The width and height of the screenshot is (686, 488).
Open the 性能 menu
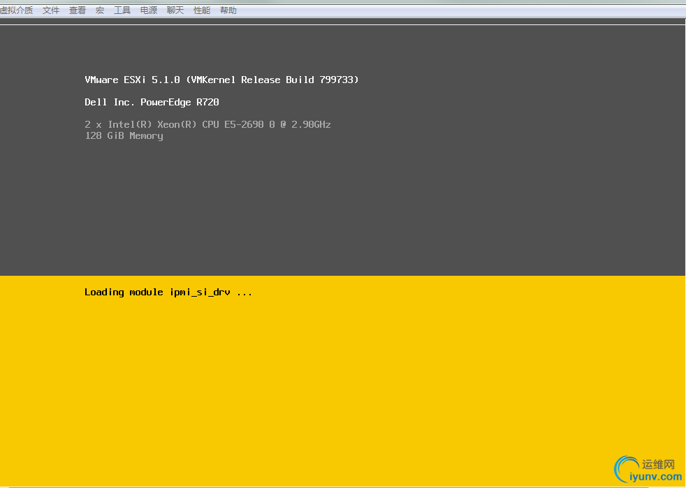tap(202, 10)
